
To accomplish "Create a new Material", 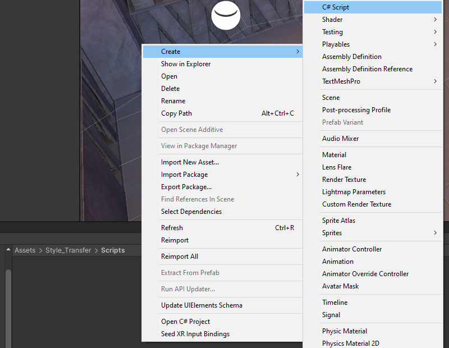I will tap(334, 155).
